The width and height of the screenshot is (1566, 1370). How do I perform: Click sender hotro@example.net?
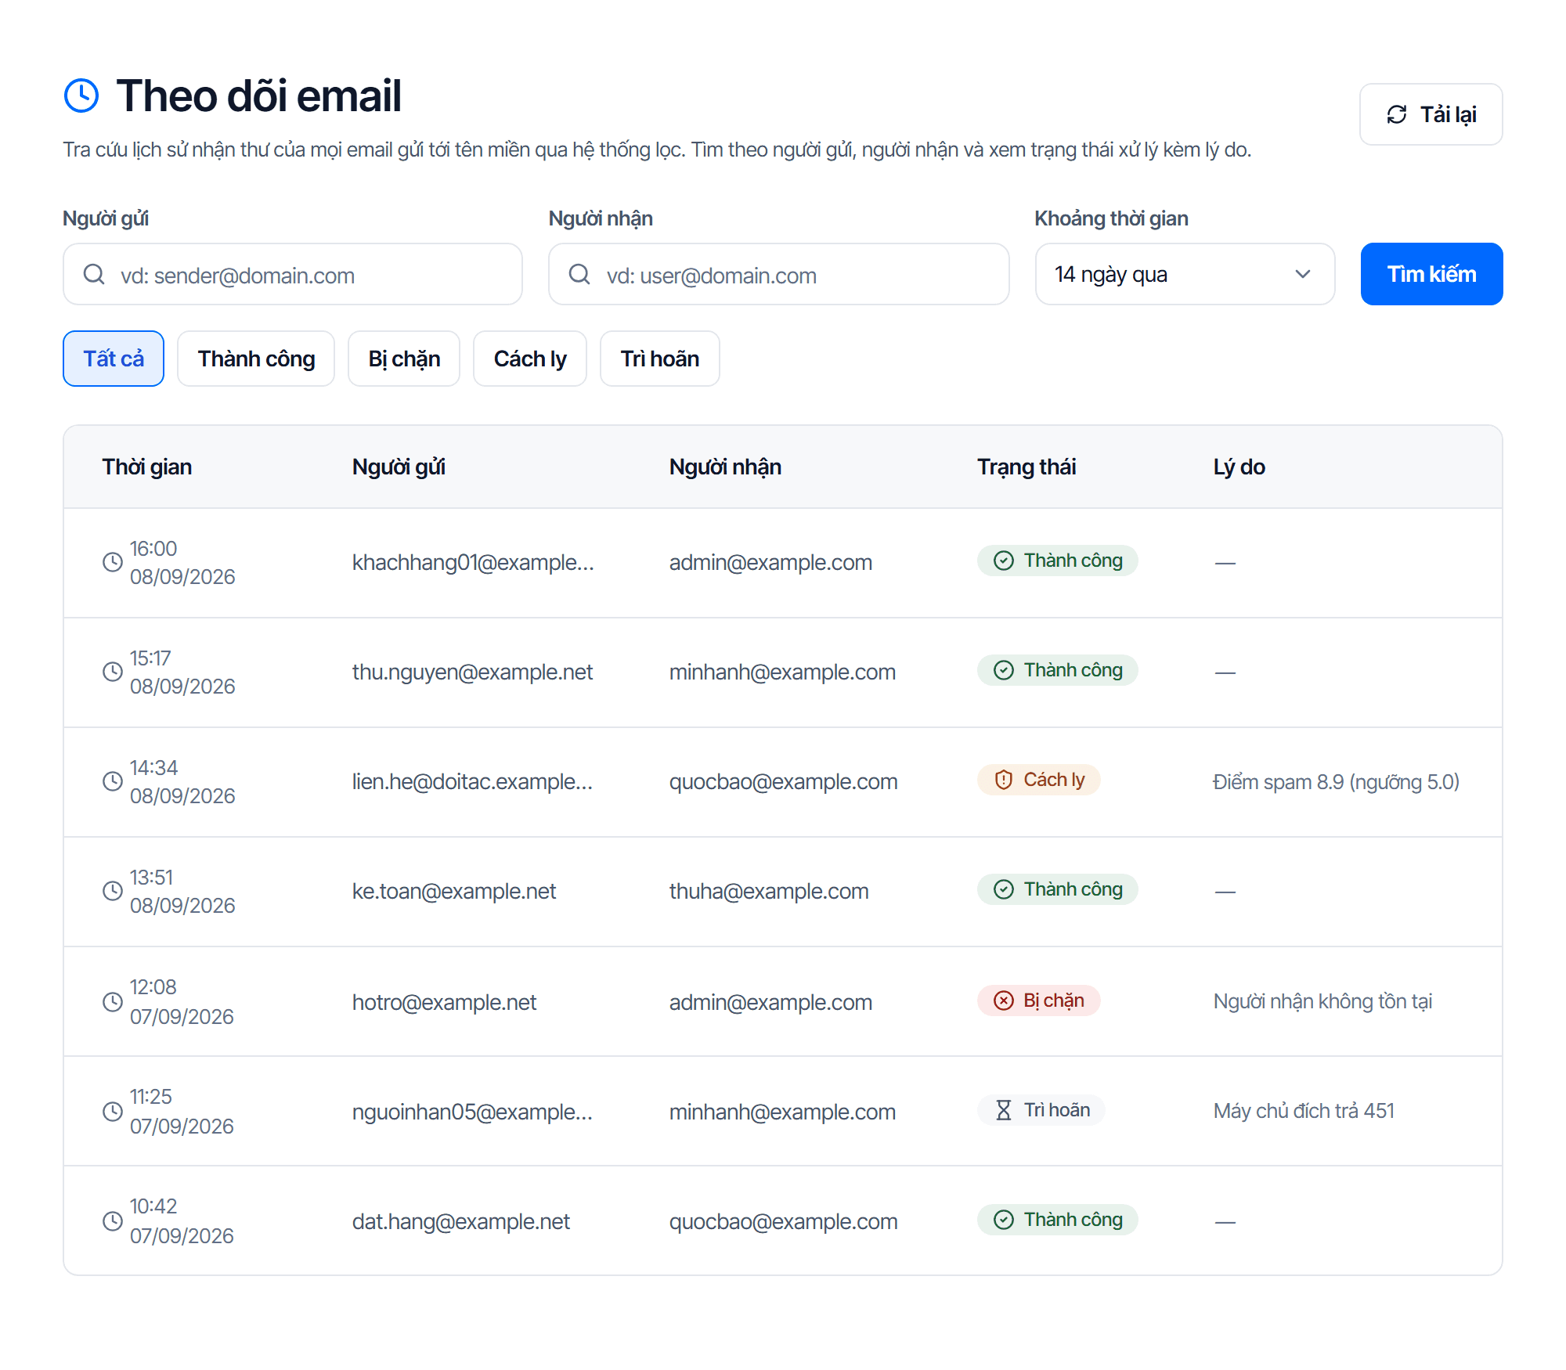tap(444, 1003)
